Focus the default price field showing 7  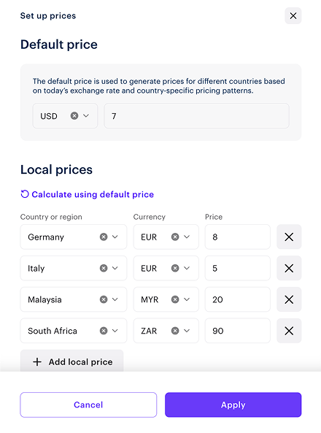pyautogui.click(x=196, y=115)
